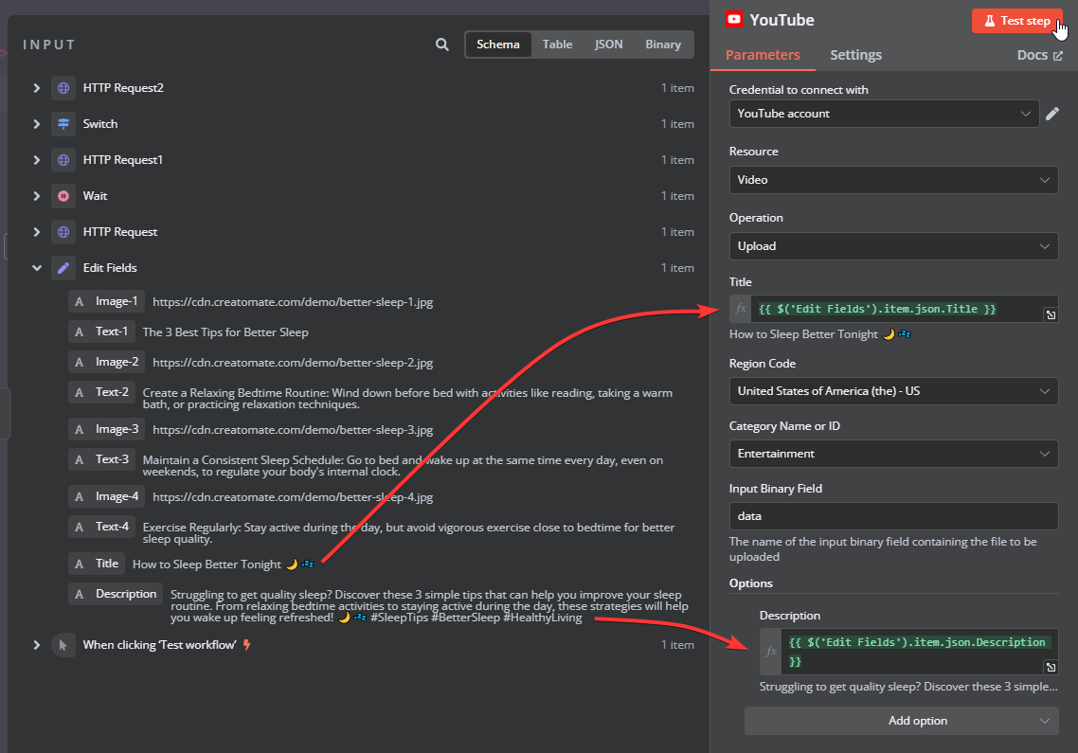Click the manual trigger cursor icon
Screen dimensions: 1078x753
click(63, 645)
